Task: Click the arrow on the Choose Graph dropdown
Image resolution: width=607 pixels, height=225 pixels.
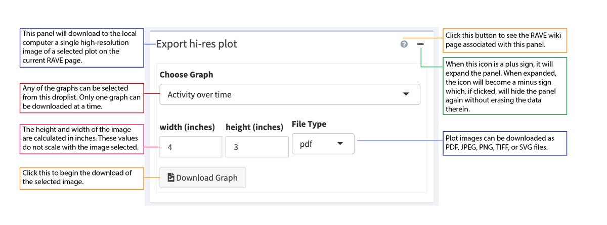Action: 406,94
